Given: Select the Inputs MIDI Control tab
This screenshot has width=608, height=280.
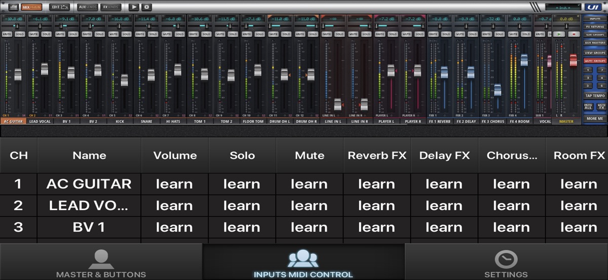Looking at the screenshot, I should (303, 262).
